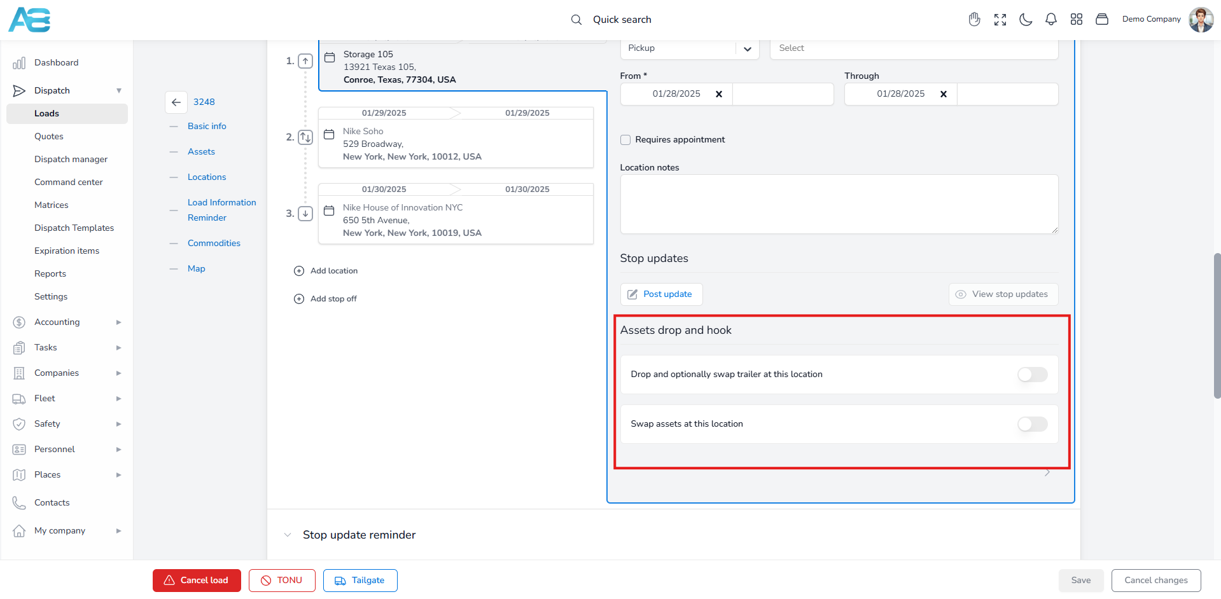Select the Nike Soho stop card
This screenshot has height=599, width=1221.
tap(456, 137)
